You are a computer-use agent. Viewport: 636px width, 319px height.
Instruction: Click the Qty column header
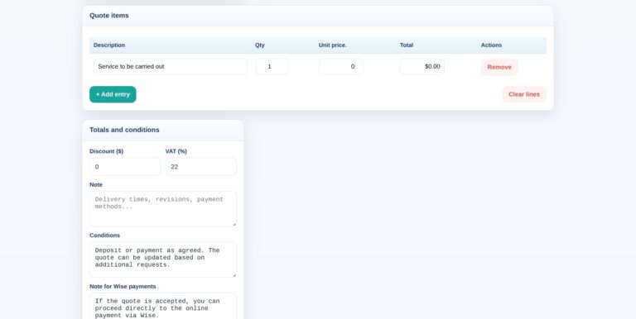point(260,45)
